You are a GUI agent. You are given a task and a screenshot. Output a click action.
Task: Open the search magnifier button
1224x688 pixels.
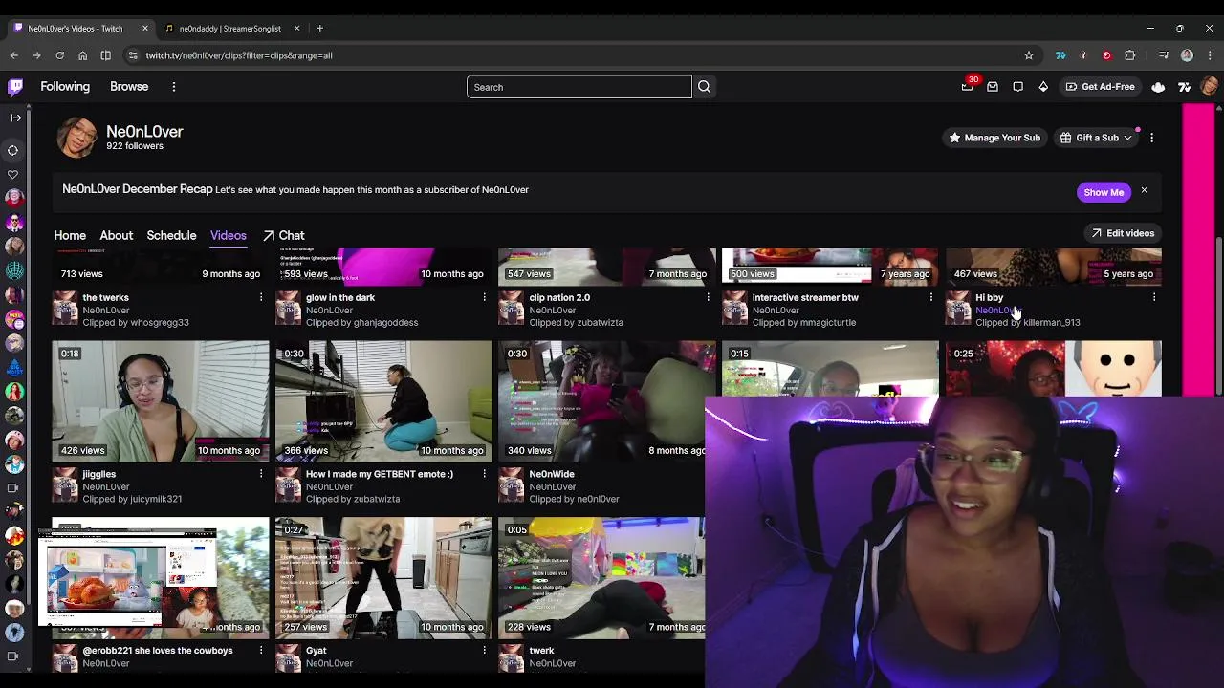pyautogui.click(x=704, y=87)
